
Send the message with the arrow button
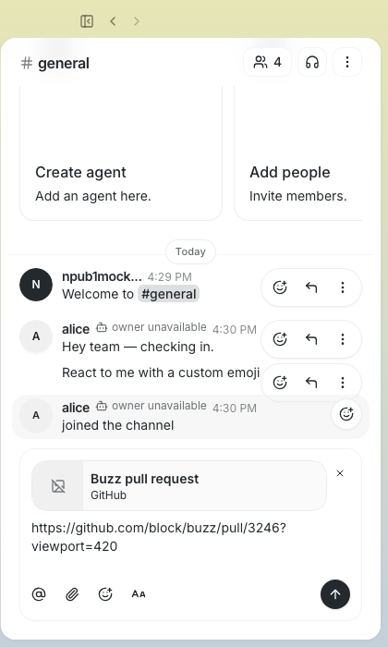tap(335, 594)
